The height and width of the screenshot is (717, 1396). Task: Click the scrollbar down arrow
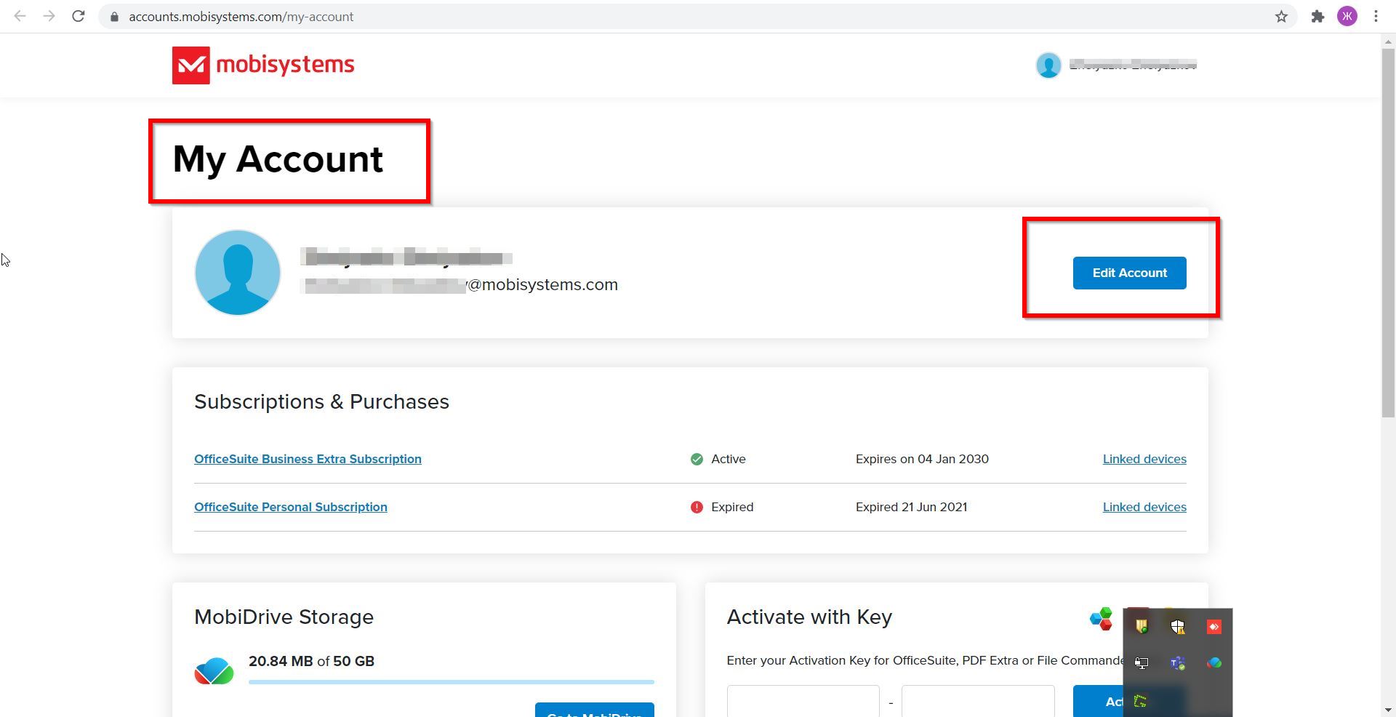1388,710
